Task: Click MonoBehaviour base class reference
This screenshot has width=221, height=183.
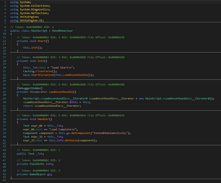Action: 62,31
